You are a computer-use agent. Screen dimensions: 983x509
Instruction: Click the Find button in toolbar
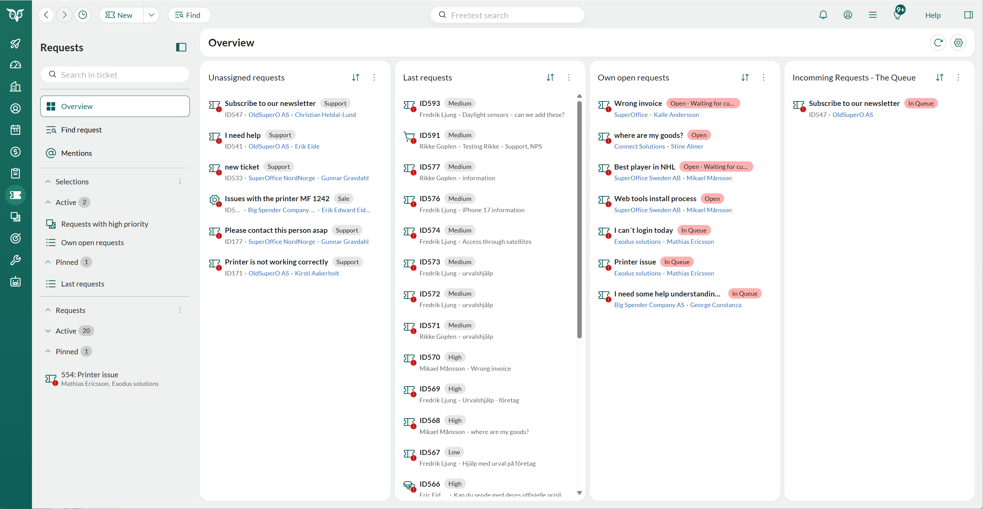[x=189, y=15]
